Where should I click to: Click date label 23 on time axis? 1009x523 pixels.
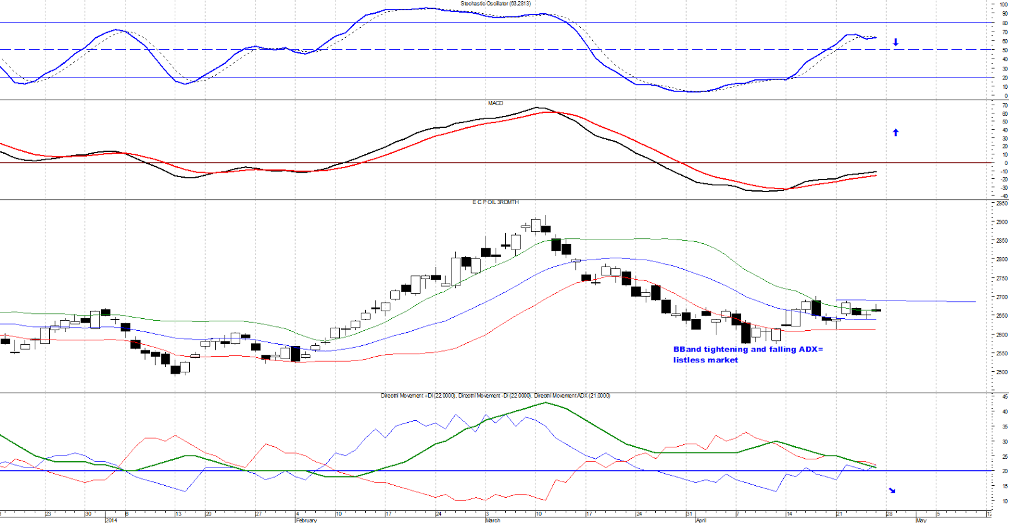pyautogui.click(x=49, y=514)
